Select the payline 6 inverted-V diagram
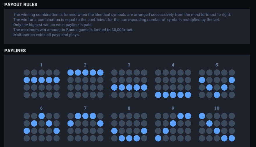 (42, 127)
